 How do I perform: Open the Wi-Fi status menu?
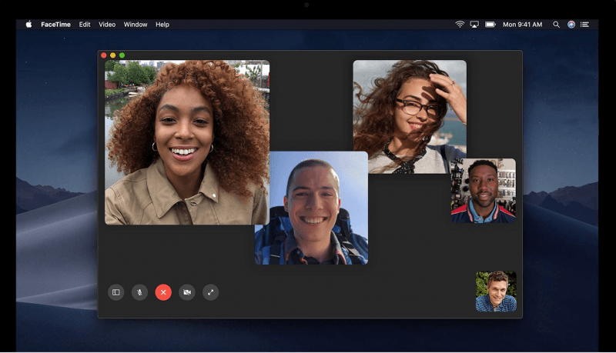pos(460,25)
